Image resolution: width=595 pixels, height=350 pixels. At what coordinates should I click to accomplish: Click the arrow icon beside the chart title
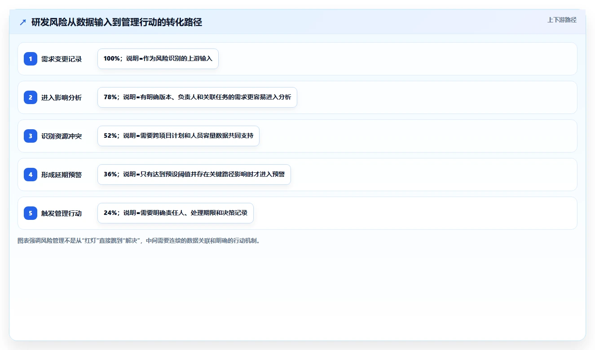pyautogui.click(x=23, y=22)
